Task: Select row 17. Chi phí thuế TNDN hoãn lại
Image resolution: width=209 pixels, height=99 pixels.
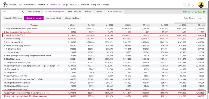Action: 104,86
